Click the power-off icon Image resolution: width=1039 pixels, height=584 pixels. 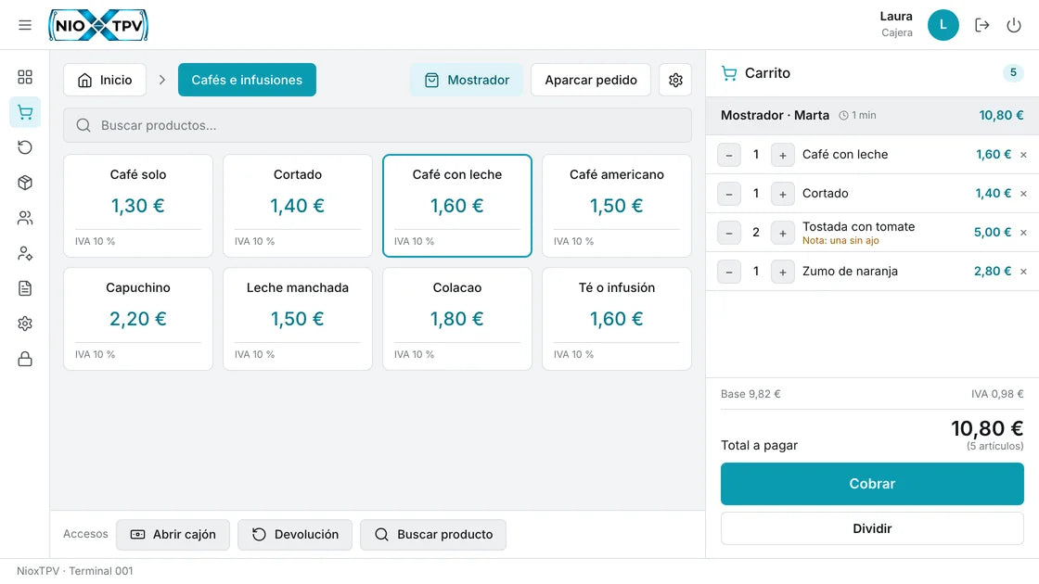(x=1014, y=25)
